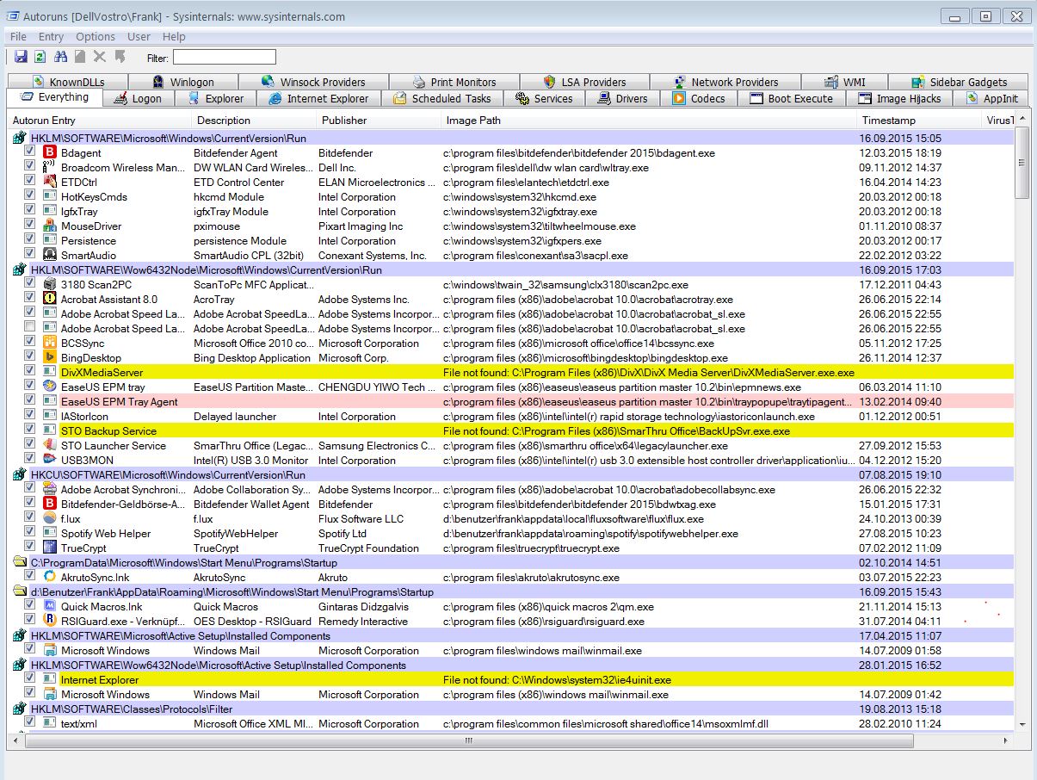This screenshot has height=780, width=1037.
Task: Click the IAStorIcon entry name
Action: pyautogui.click(x=84, y=417)
